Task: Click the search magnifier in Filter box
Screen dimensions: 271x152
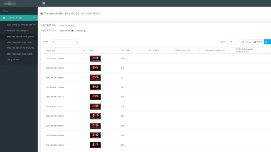Action: tap(77, 42)
